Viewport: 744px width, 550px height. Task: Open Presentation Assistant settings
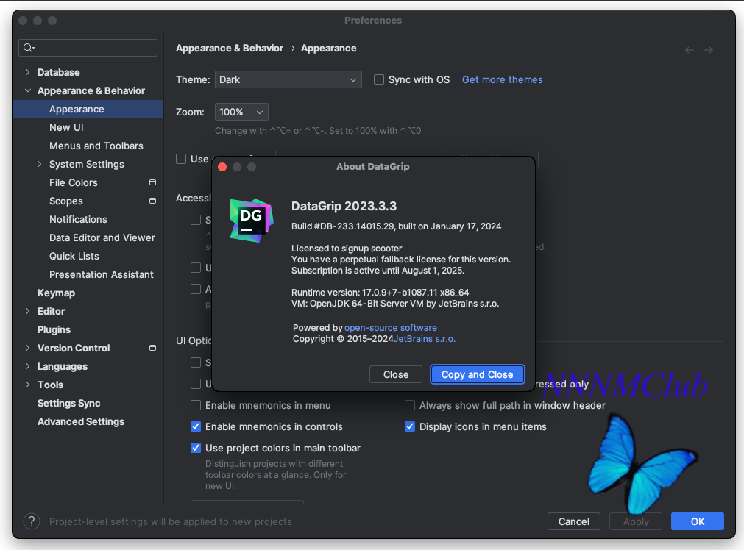coord(102,274)
